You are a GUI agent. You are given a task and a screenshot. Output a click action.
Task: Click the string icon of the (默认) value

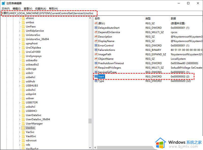96,23
